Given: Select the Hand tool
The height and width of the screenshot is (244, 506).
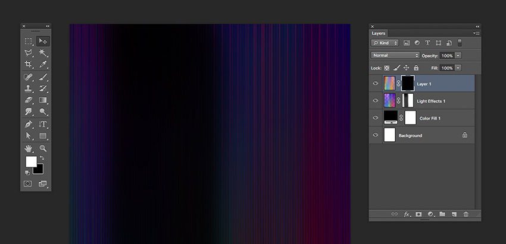Looking at the screenshot, I should [x=29, y=148].
